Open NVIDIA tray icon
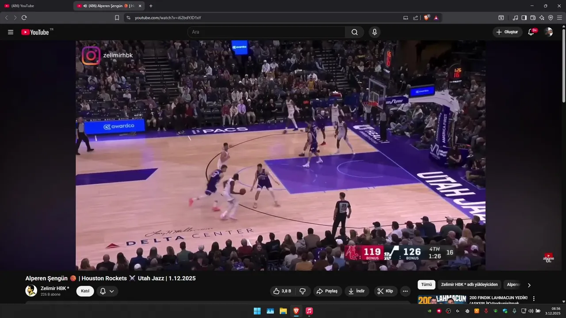 click(429, 311)
